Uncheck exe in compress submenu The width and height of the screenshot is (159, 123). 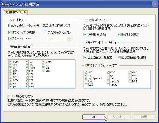[x=130, y=72]
